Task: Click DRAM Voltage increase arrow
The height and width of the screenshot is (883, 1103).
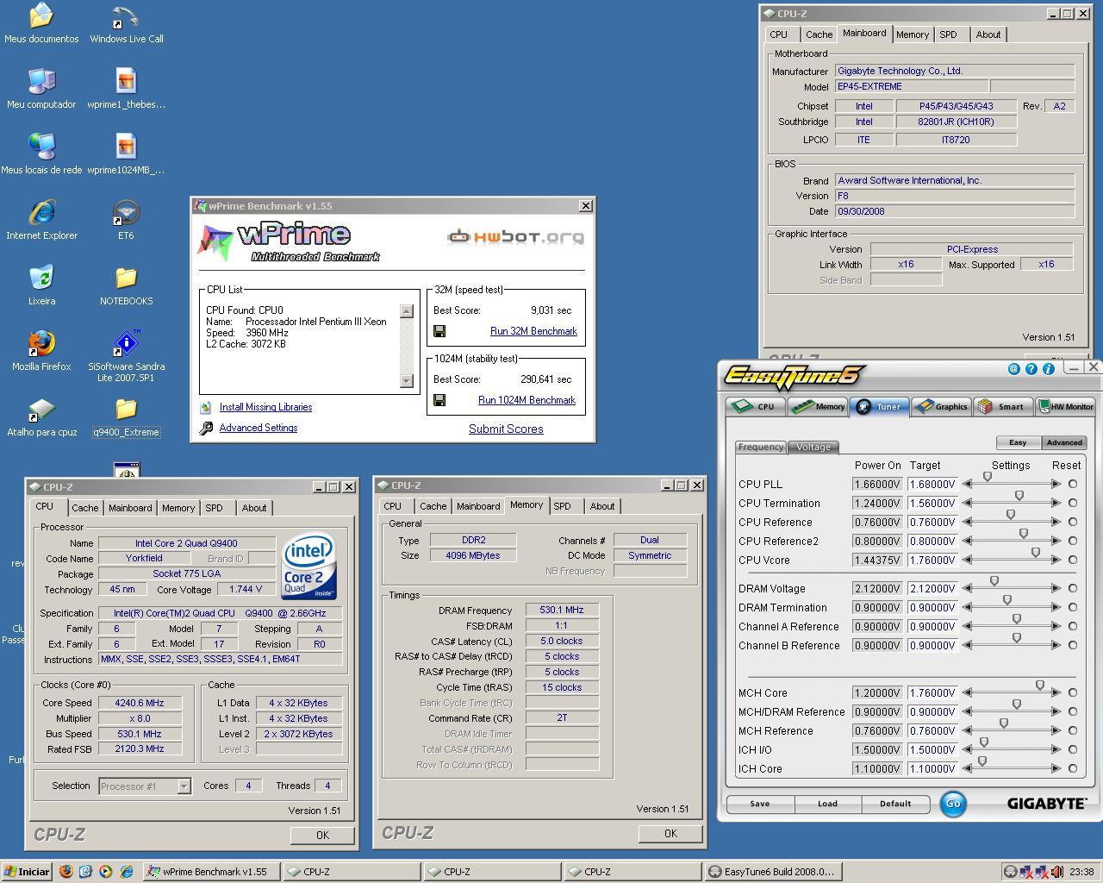Action: (x=1056, y=588)
